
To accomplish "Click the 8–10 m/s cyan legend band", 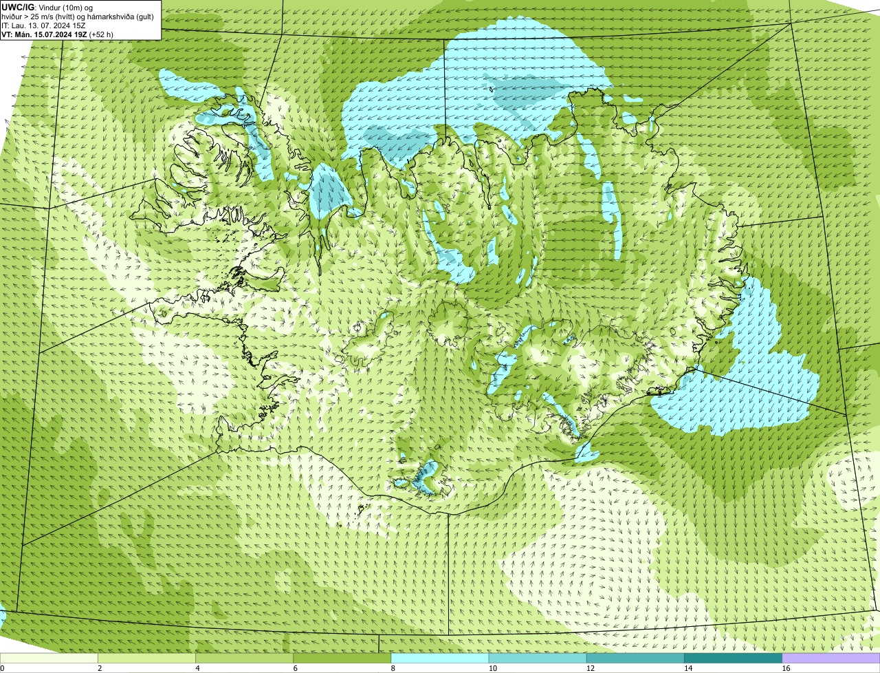I will (x=440, y=658).
